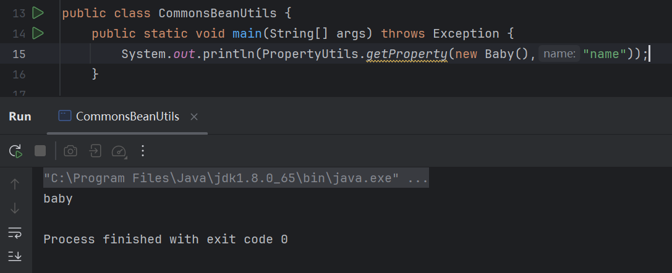Close the CommonsBeanUtils run tab
The width and height of the screenshot is (672, 273).
[x=194, y=116]
